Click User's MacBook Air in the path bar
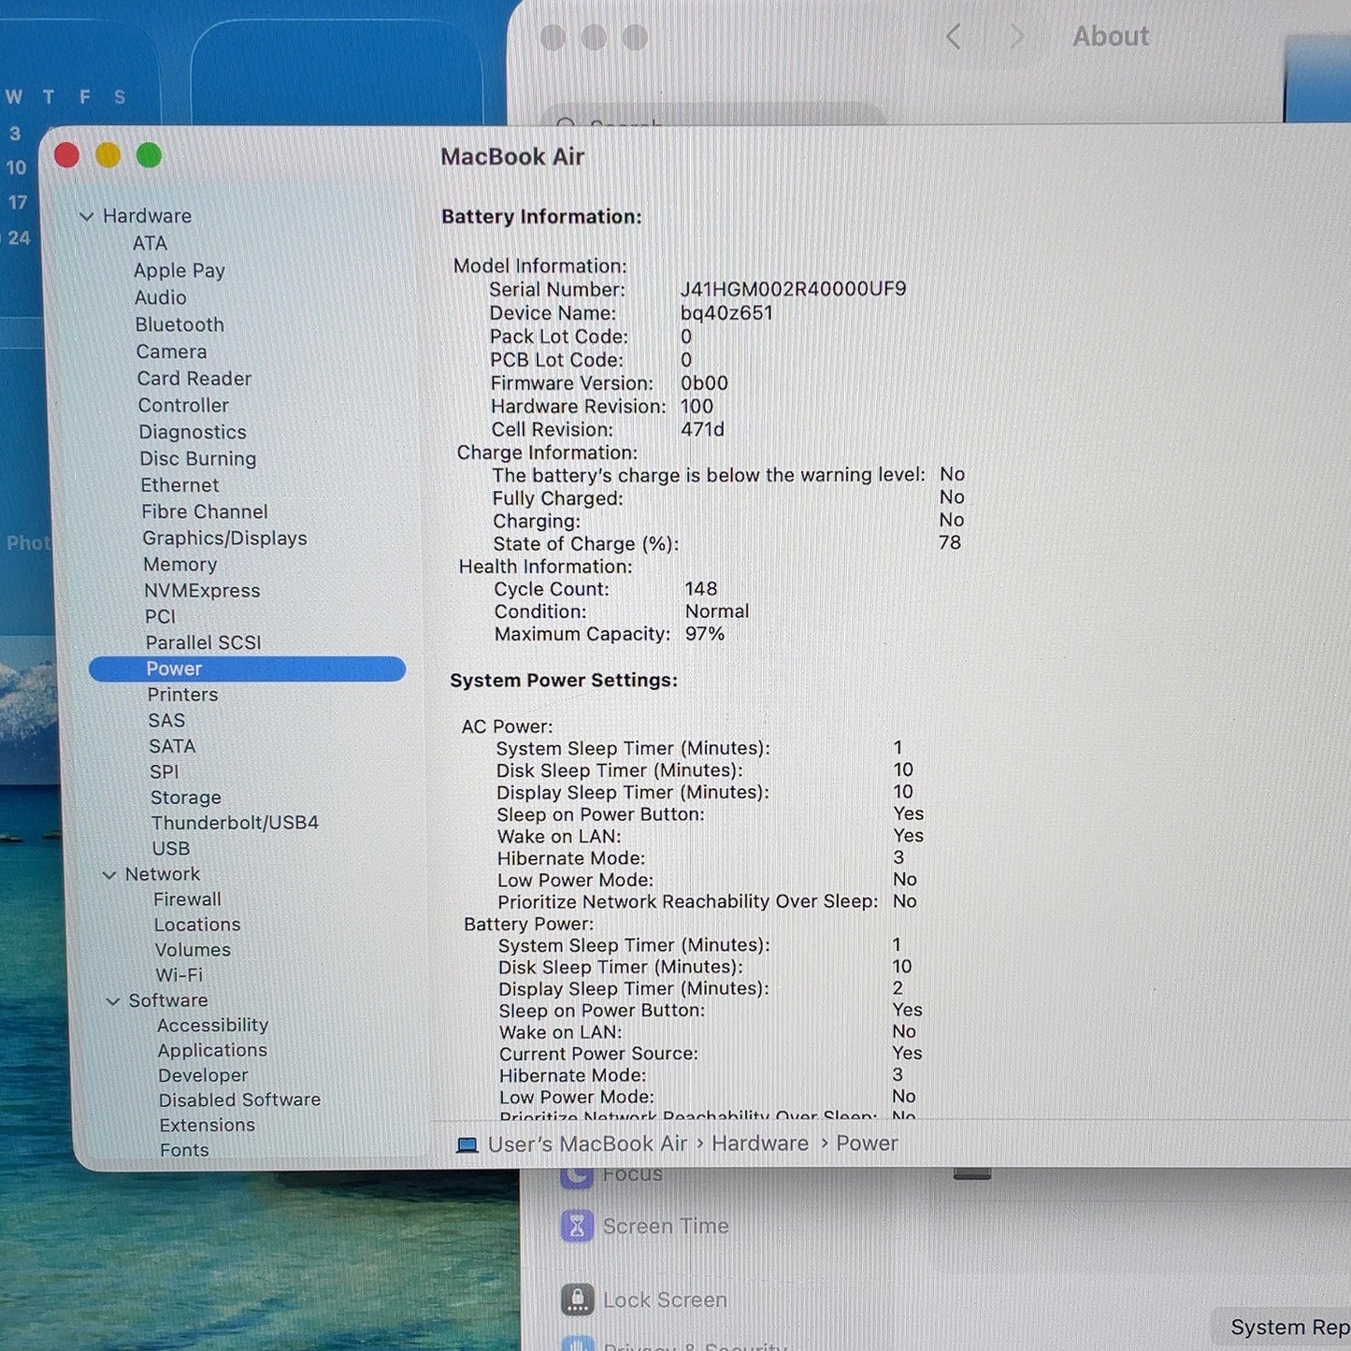Viewport: 1351px width, 1351px height. 587,1144
